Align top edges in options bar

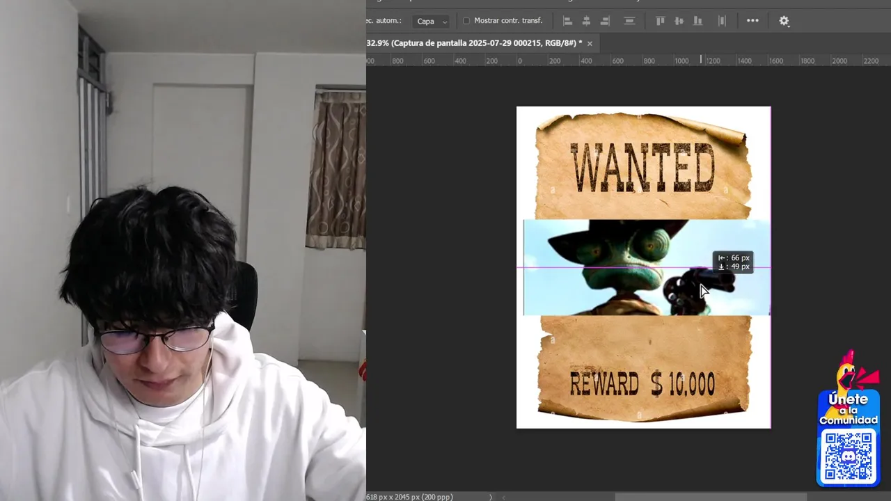(x=660, y=21)
